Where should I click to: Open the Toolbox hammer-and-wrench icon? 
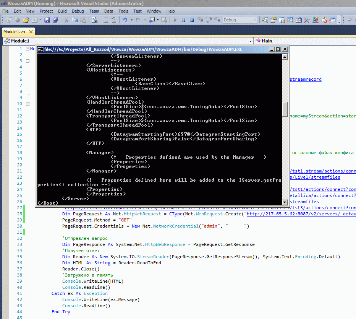click(307, 20)
